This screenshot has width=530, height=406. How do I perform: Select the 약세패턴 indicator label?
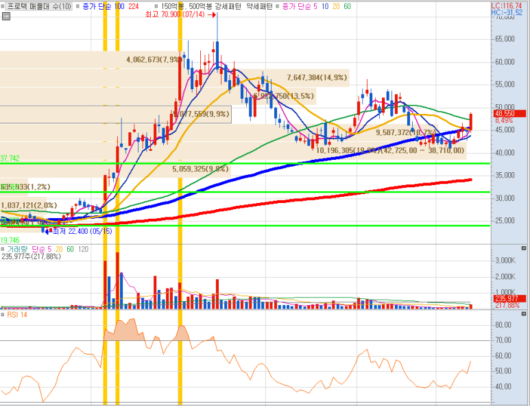[x=259, y=6]
